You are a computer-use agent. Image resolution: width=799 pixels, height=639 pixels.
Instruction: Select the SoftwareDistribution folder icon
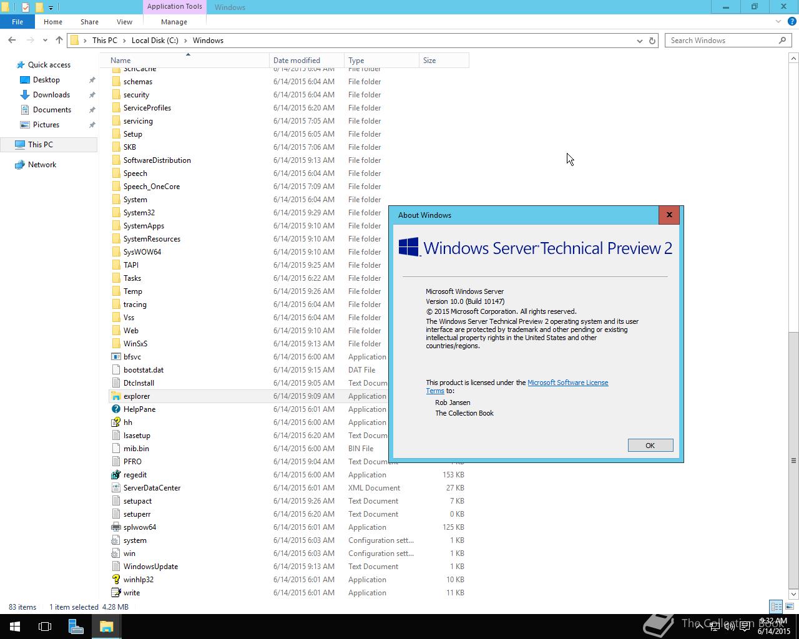click(x=115, y=160)
